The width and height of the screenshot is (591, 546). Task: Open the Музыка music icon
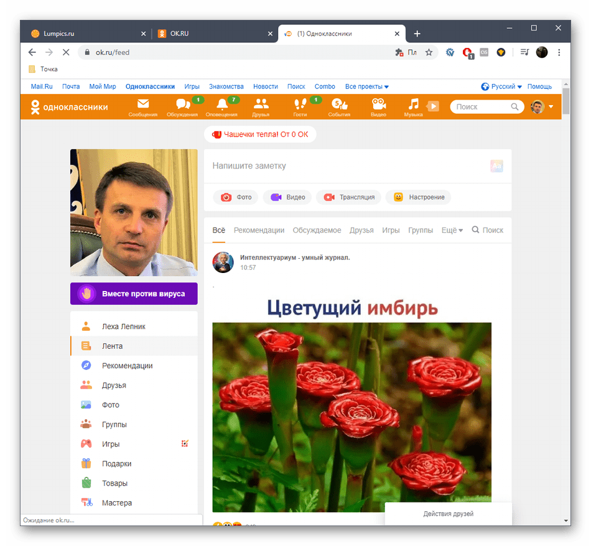413,106
